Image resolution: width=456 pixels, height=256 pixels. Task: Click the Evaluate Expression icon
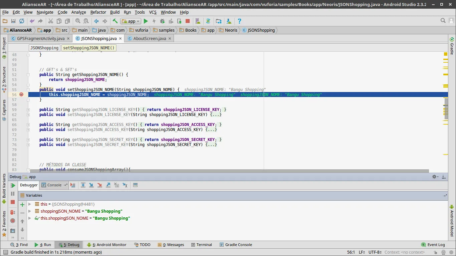point(135,185)
